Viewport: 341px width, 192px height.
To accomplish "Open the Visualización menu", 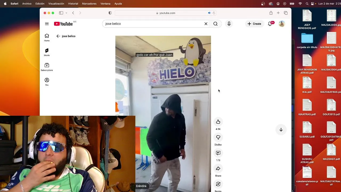I will point(56,3).
